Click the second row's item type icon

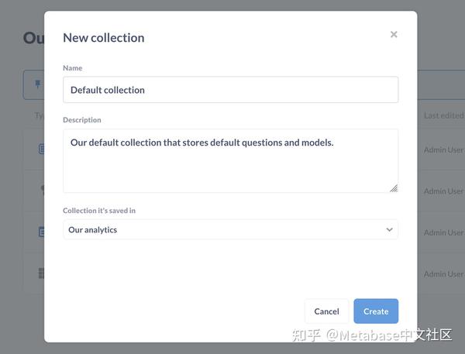click(x=42, y=191)
